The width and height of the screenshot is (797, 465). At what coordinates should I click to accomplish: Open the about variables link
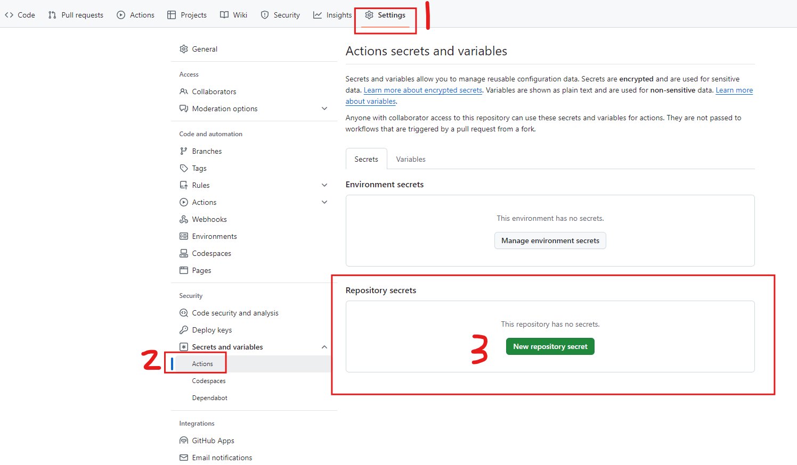pos(371,102)
